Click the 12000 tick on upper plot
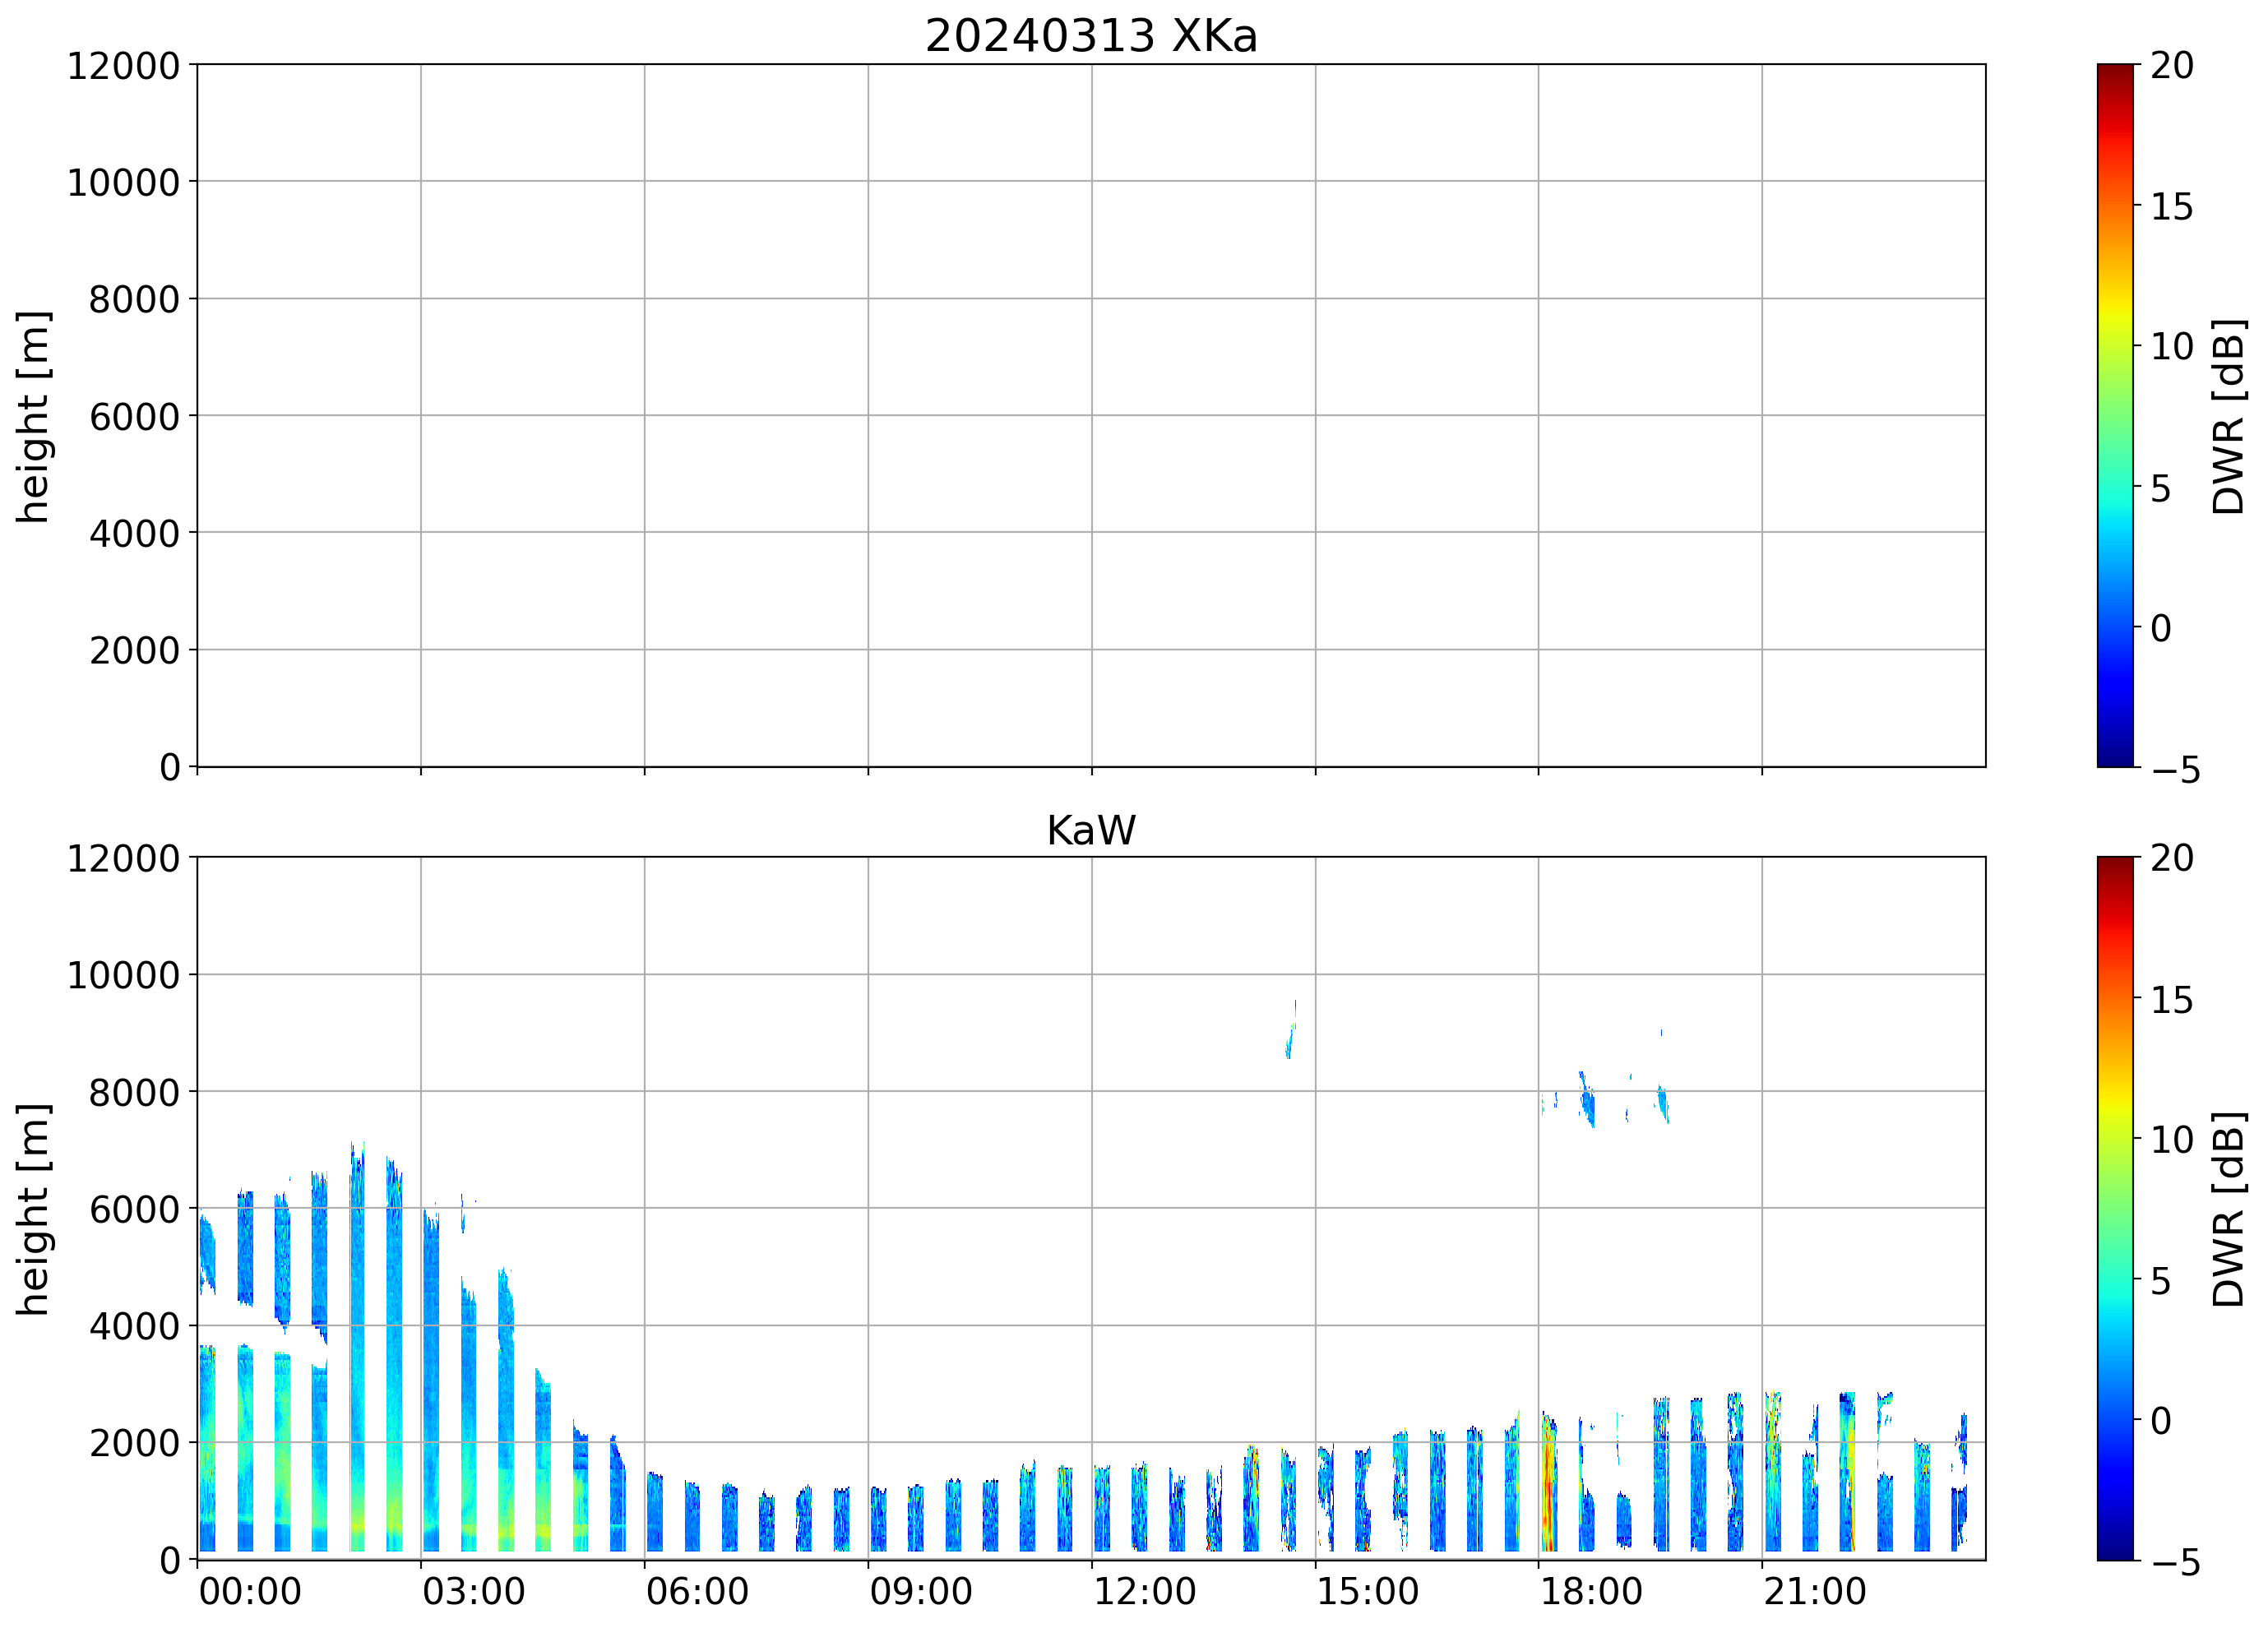The image size is (2268, 1628). click(x=123, y=66)
